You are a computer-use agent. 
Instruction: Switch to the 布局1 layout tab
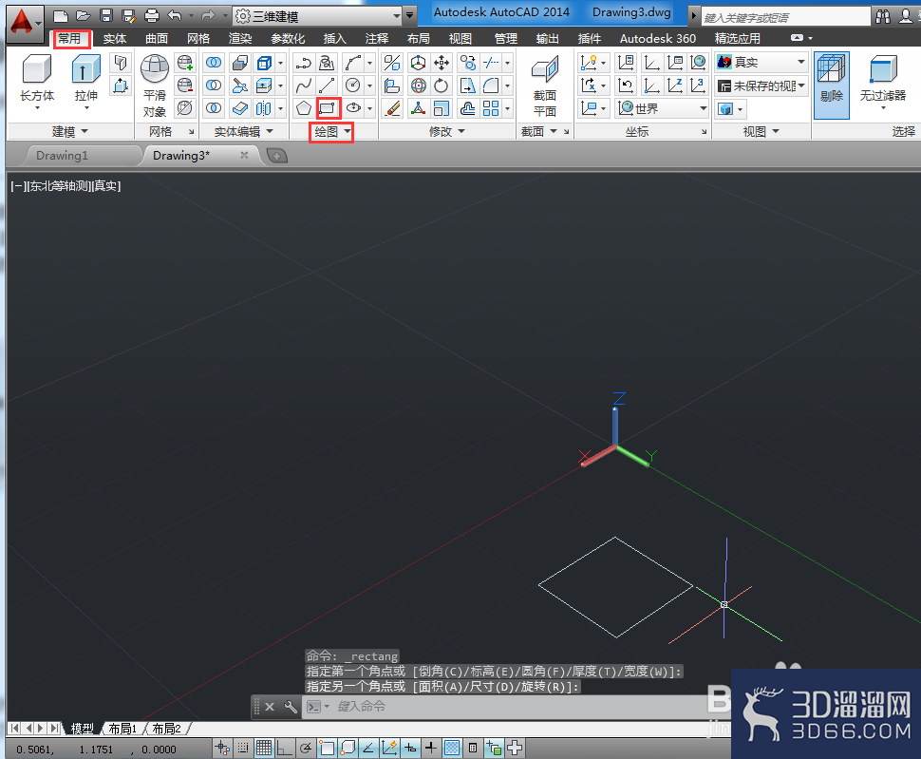(x=122, y=729)
